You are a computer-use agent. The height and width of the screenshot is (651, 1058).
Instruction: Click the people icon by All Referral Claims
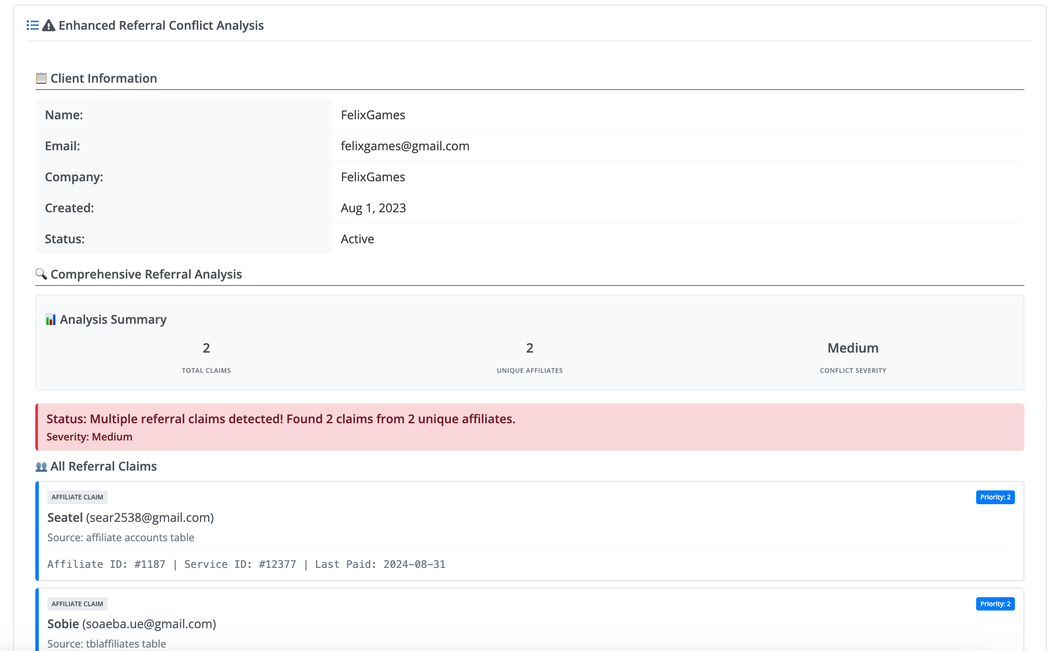click(41, 466)
